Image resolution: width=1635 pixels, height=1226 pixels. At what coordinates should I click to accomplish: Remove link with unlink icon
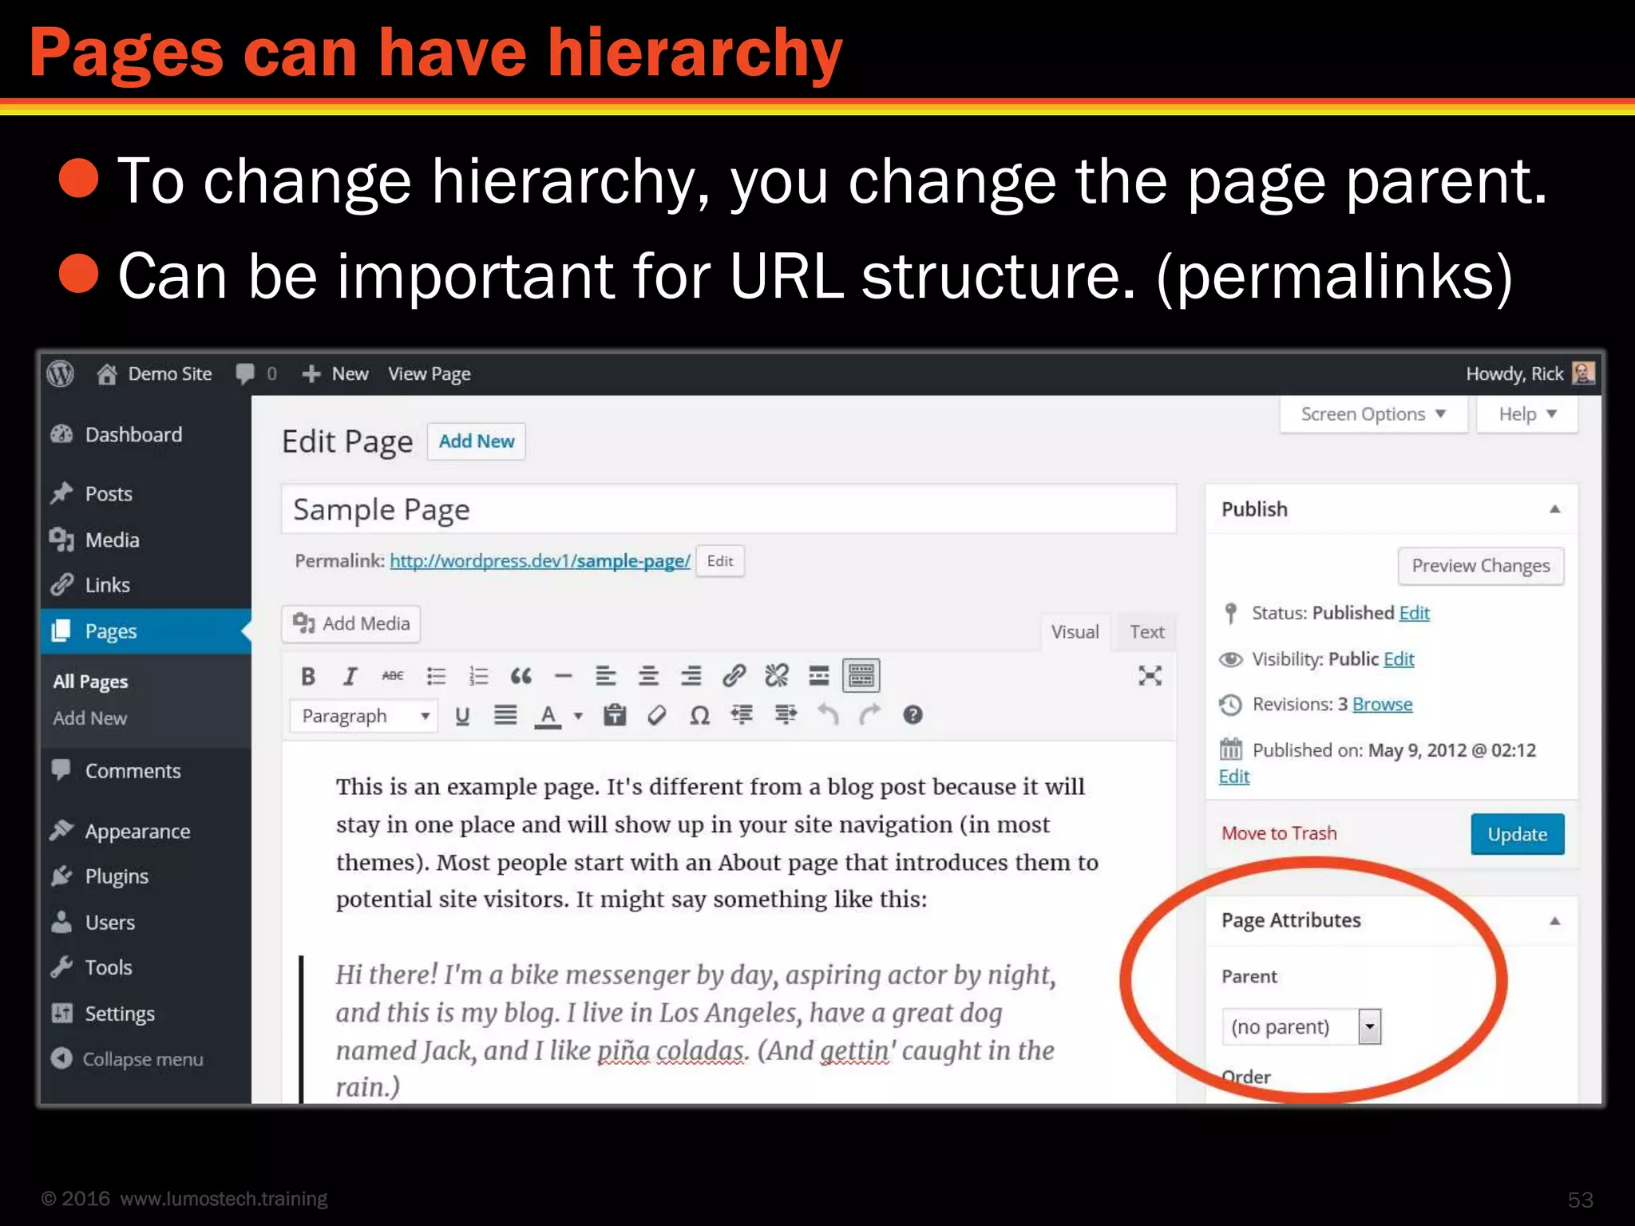[x=776, y=676]
